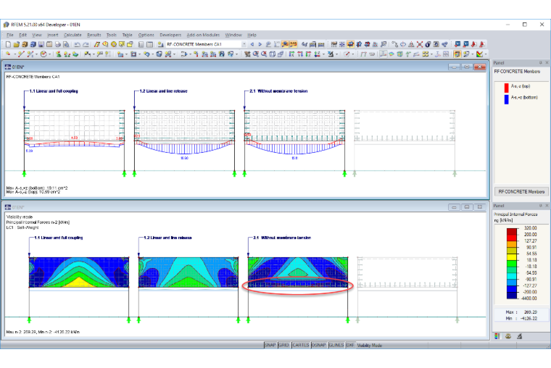Click the Redo arrow icon

[x=86, y=44]
